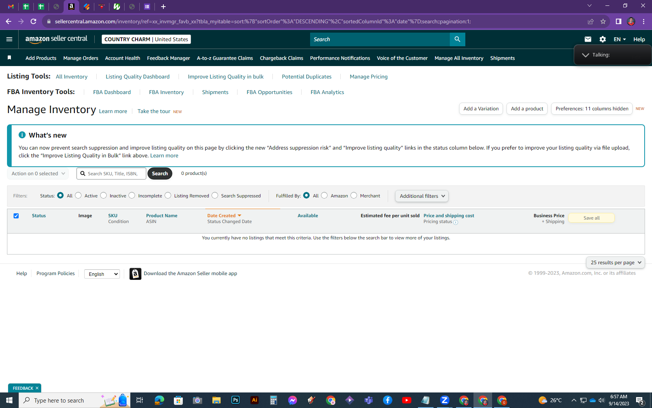Screen dimensions: 652x408
Task: Click the share page icon in address bar
Action: [591, 21]
